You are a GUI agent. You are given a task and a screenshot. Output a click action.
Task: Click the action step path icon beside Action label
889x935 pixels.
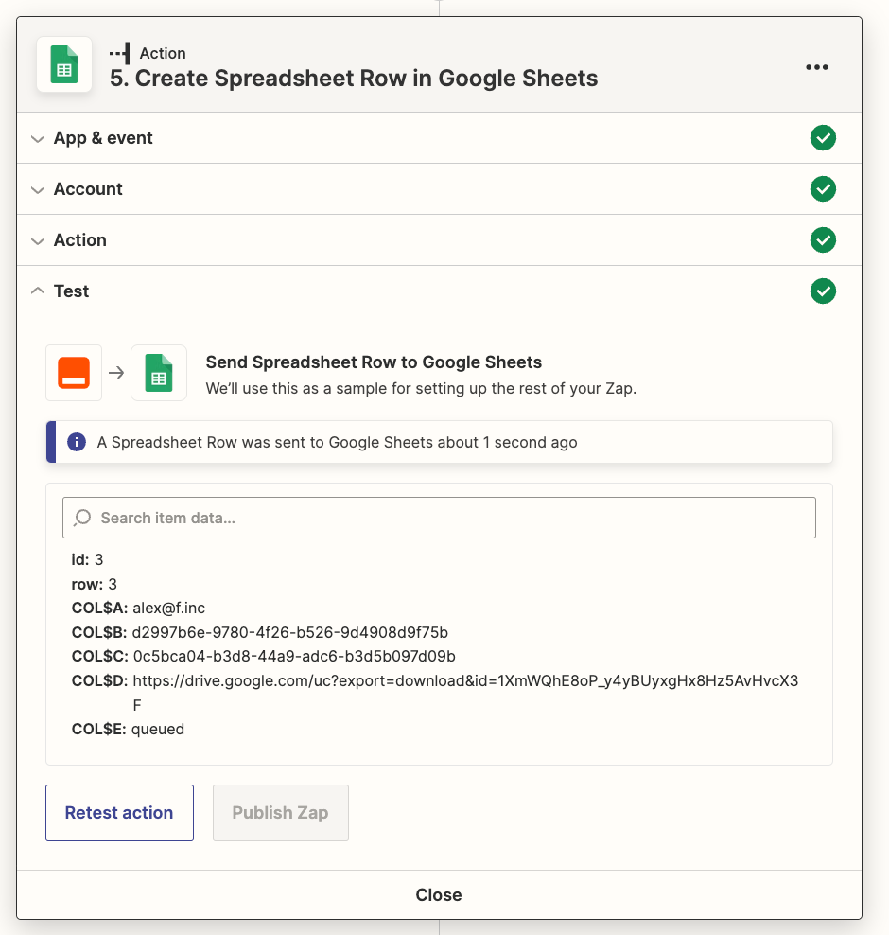(120, 53)
